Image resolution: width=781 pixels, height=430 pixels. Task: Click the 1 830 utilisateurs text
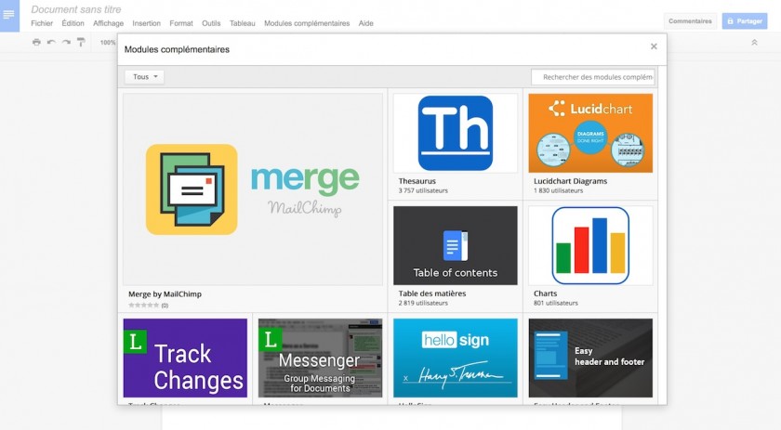[558, 190]
